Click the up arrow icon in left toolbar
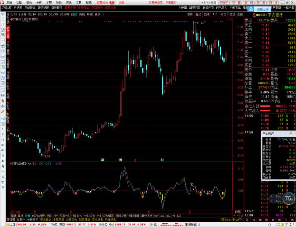Image resolution: width=296 pixels, height=227 pixels. click(x=3, y=19)
